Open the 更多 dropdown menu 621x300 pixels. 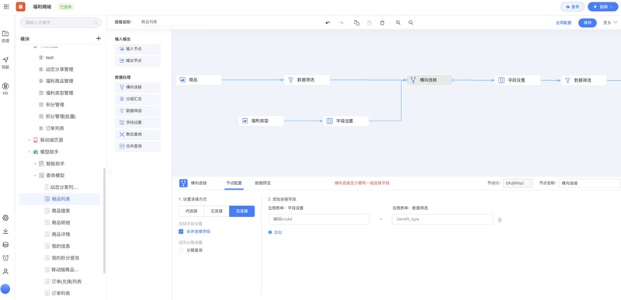click(610, 23)
